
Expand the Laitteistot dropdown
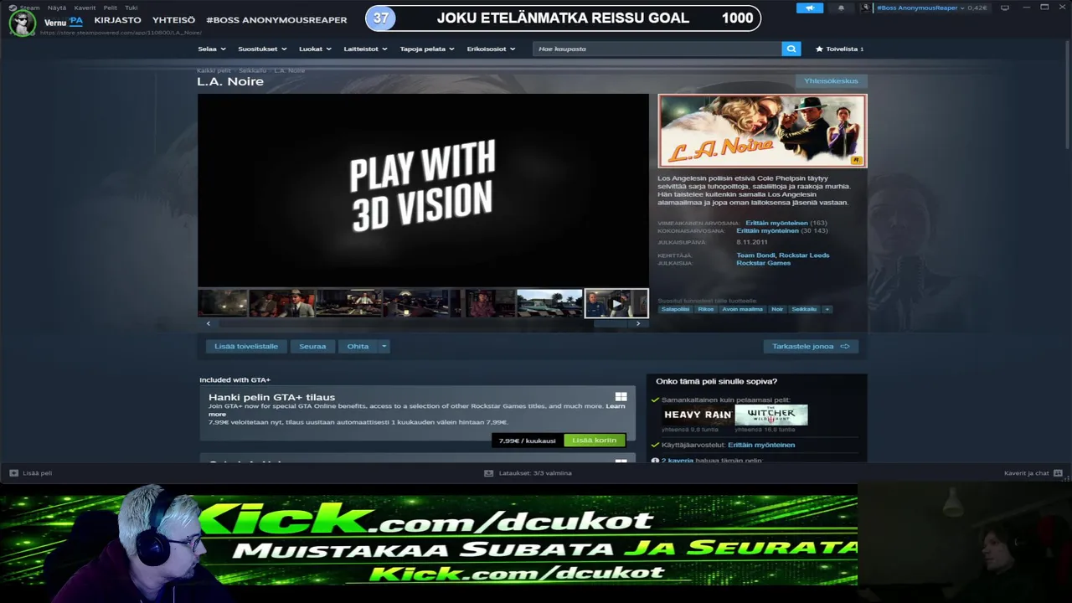coord(366,49)
